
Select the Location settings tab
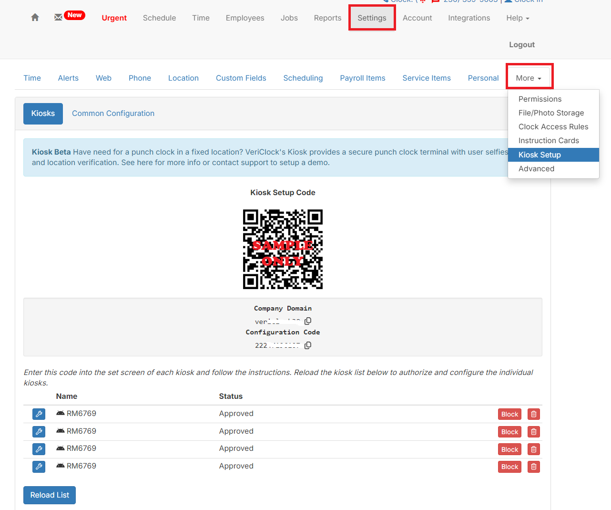183,78
